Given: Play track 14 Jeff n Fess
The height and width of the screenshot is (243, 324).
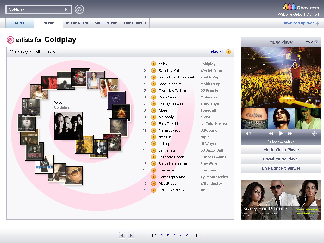Looking at the screenshot, I should [153, 150].
